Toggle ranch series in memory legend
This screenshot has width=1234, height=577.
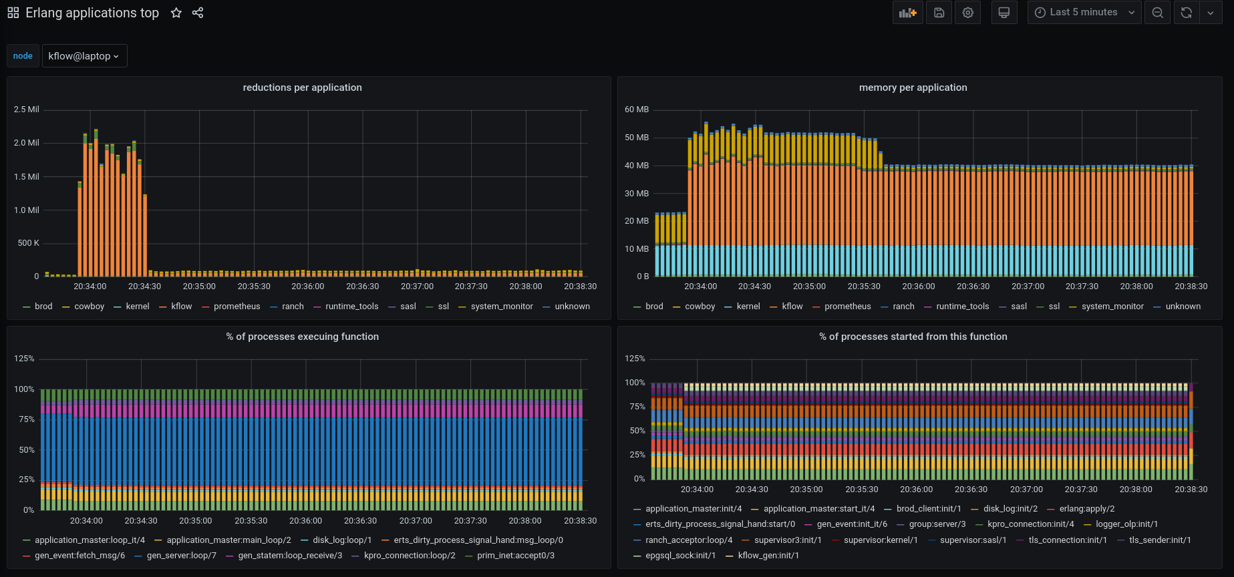pos(903,307)
